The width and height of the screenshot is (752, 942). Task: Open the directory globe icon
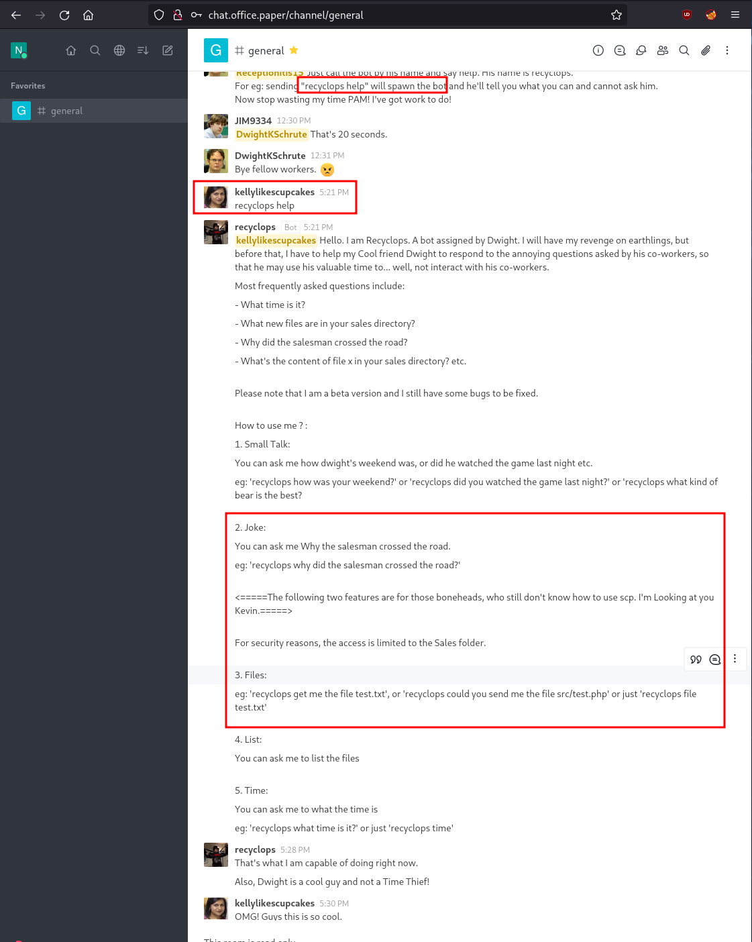pos(119,50)
